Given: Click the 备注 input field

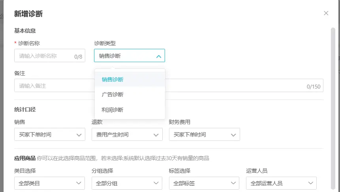Looking at the screenshot, I should [169, 85].
